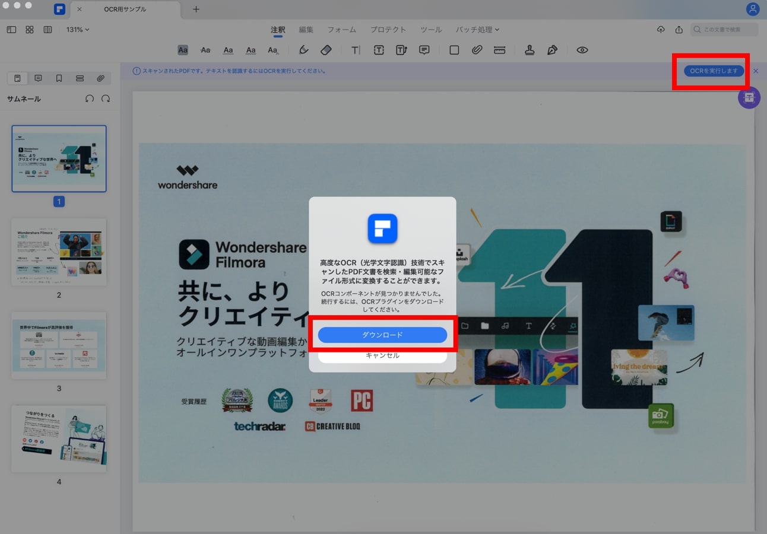Pick the sticky note comment tool
The image size is (767, 534).
424,50
